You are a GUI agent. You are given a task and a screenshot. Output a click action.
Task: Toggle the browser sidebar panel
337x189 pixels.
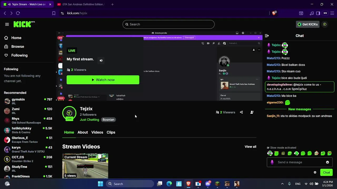(x=318, y=13)
